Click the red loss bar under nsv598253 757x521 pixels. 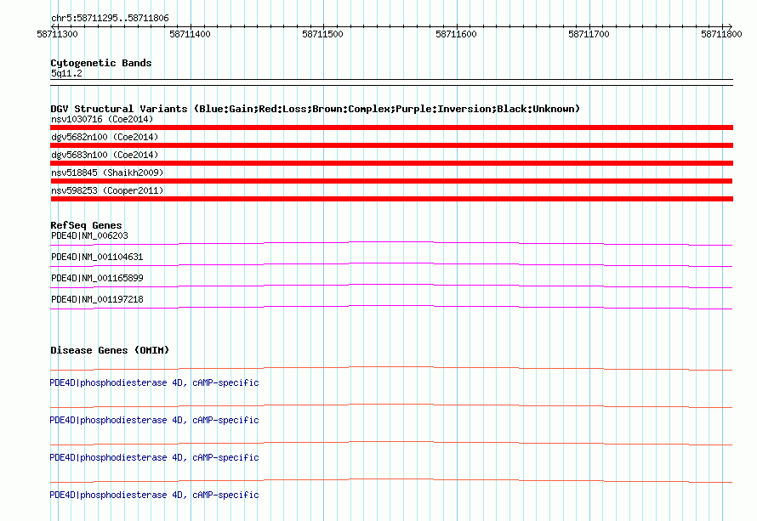click(391, 199)
